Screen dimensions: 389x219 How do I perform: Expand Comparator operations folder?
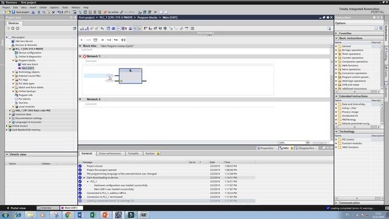[336, 61]
